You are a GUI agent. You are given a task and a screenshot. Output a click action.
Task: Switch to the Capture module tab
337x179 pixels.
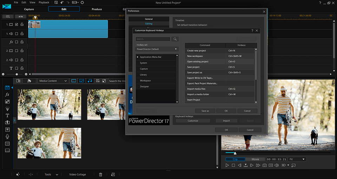coord(29,9)
